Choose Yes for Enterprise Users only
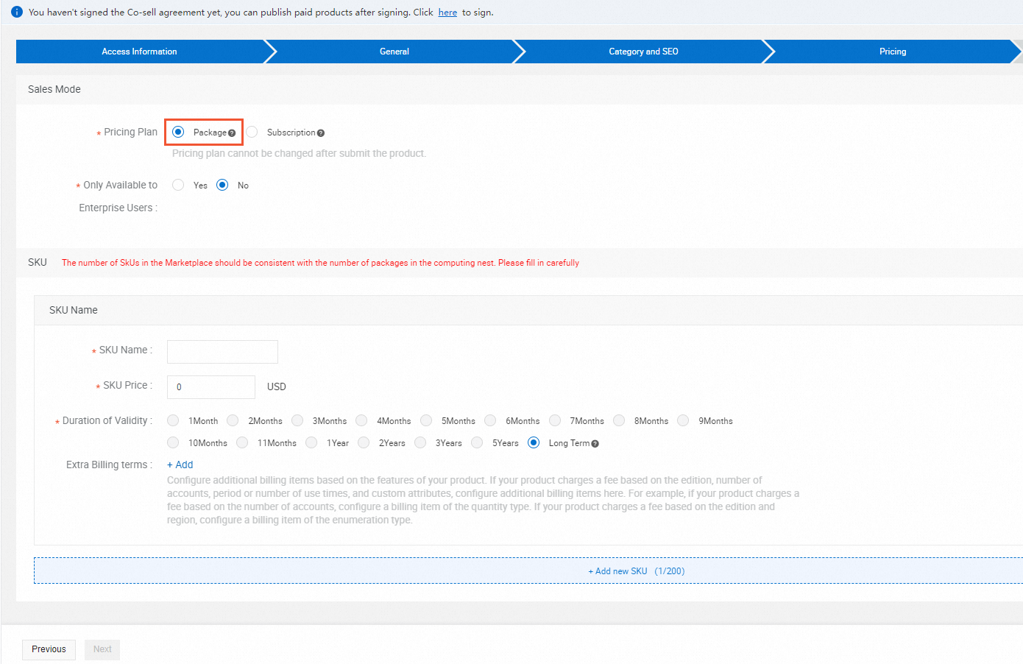 tap(178, 185)
